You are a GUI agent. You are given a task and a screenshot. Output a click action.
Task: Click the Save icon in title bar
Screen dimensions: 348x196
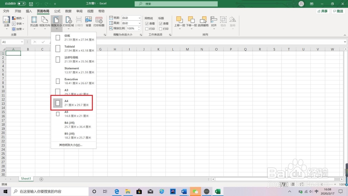click(31, 4)
